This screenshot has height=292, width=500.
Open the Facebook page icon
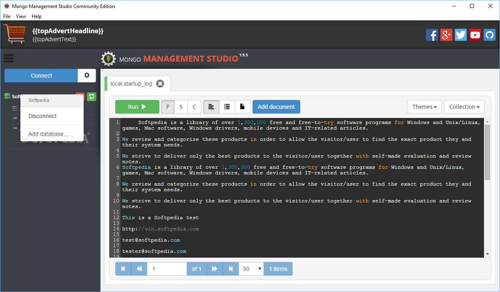432,35
